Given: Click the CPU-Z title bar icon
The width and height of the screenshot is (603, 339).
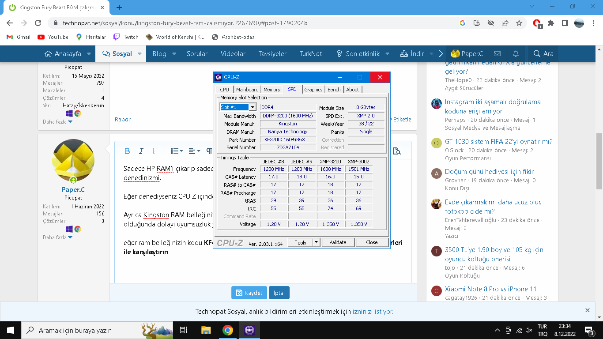Looking at the screenshot, I should point(218,77).
